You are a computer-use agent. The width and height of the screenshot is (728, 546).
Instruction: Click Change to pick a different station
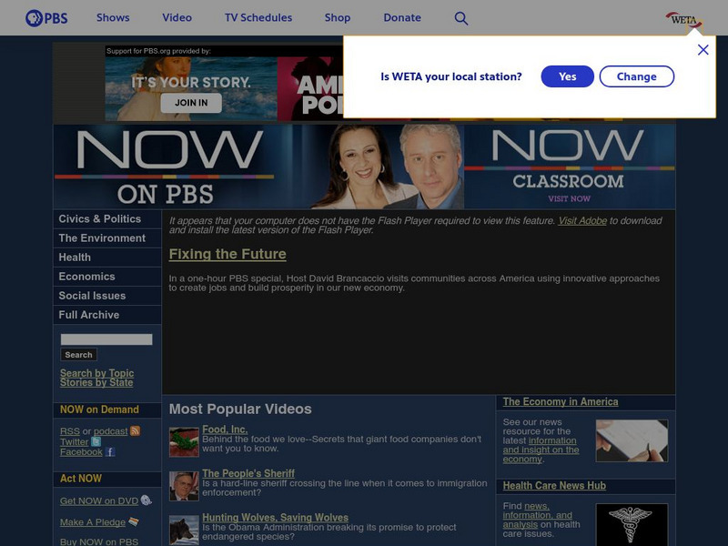pyautogui.click(x=636, y=76)
